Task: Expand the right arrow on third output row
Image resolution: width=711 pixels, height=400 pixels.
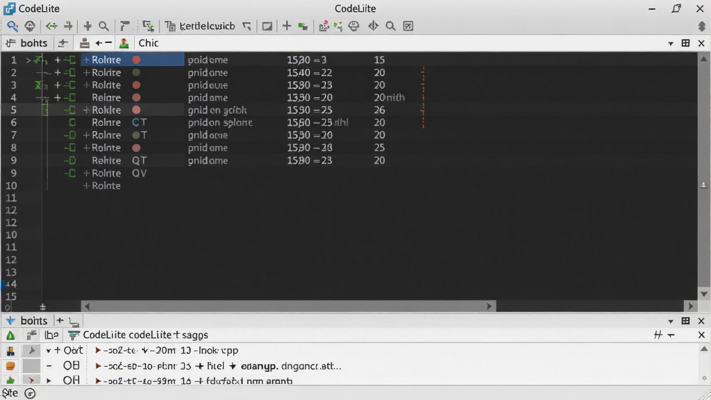Action: click(48, 381)
